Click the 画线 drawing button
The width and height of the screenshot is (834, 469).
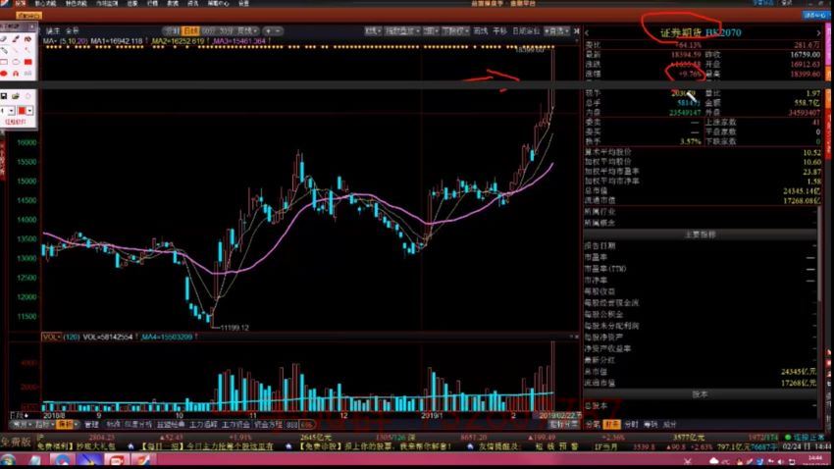point(481,30)
